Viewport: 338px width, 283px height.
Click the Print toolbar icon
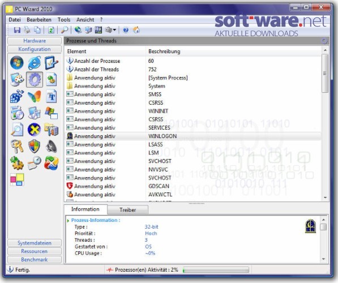27,30
